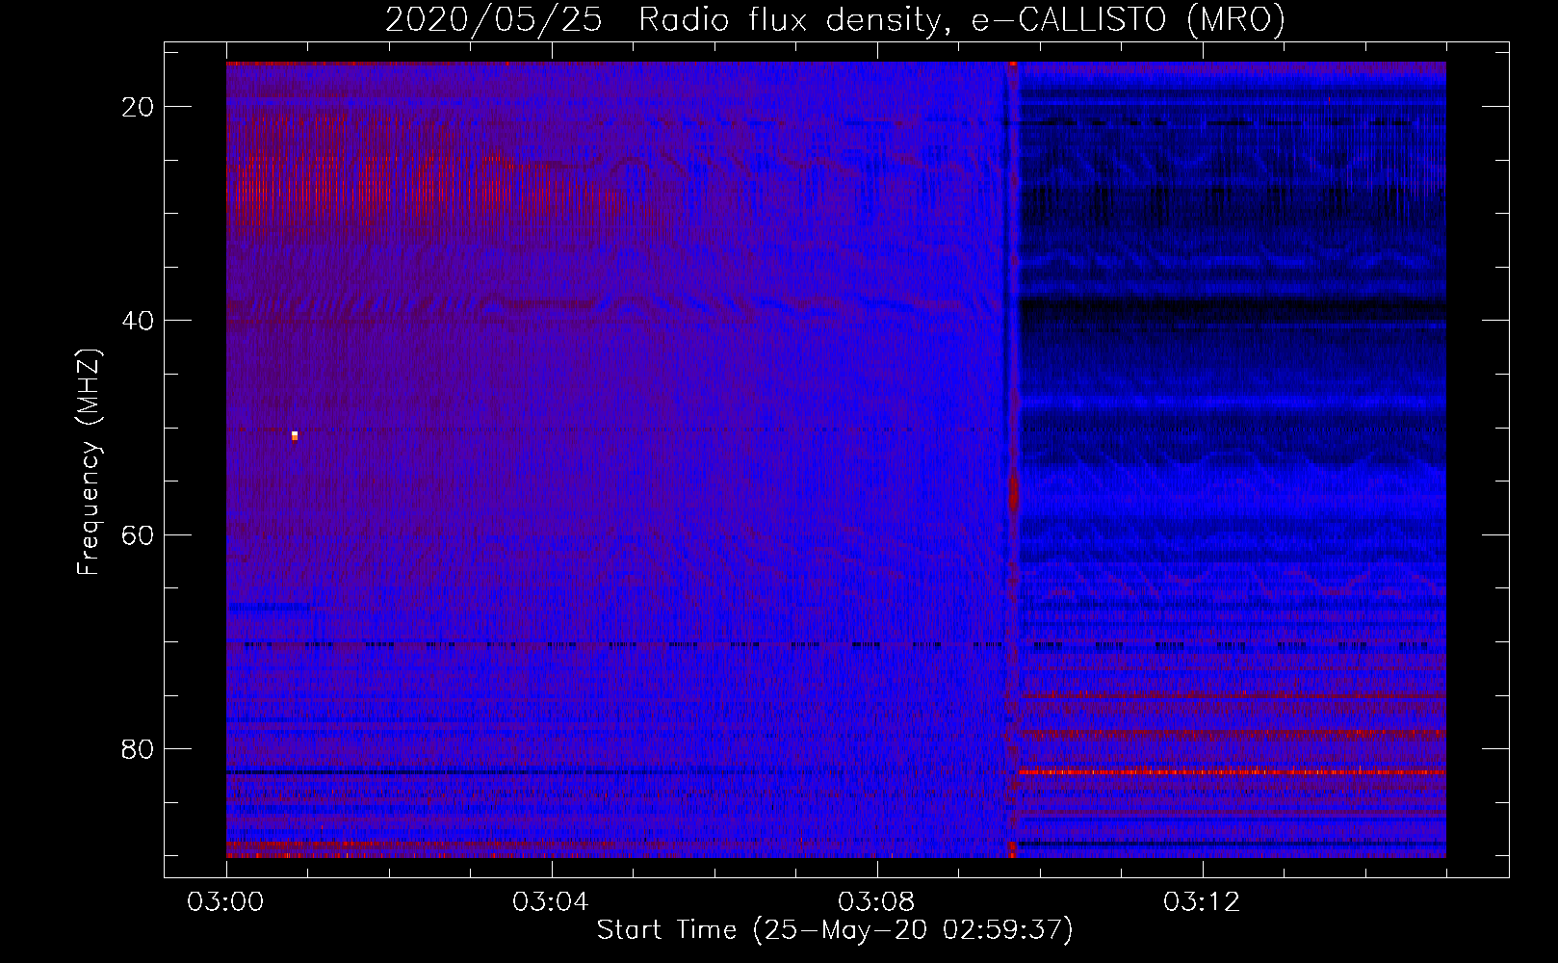The image size is (1558, 963).
Task: Click the 80 MHz frequency tick label
Action: 138,749
